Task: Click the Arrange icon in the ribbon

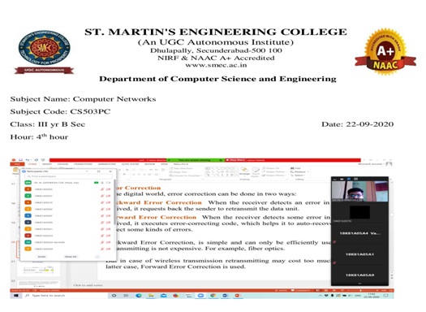Action: pos(244,171)
